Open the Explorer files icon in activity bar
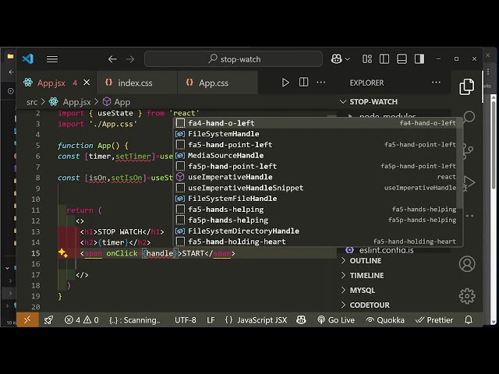Viewport: 499px width, 374px height. pos(467,86)
